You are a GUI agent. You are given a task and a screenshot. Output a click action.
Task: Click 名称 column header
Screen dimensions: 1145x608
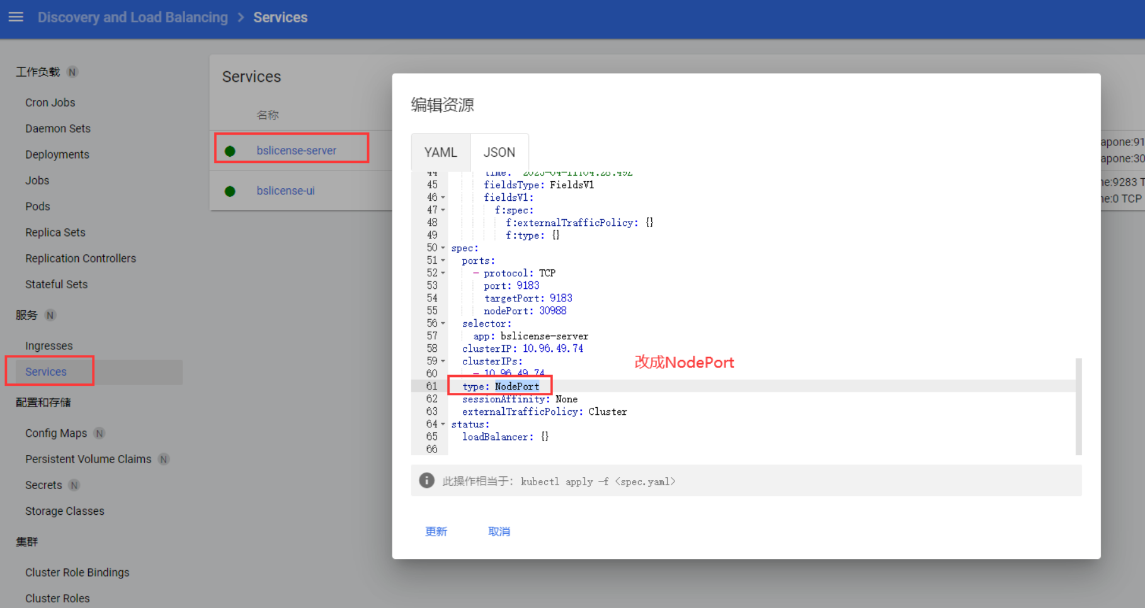pos(268,115)
